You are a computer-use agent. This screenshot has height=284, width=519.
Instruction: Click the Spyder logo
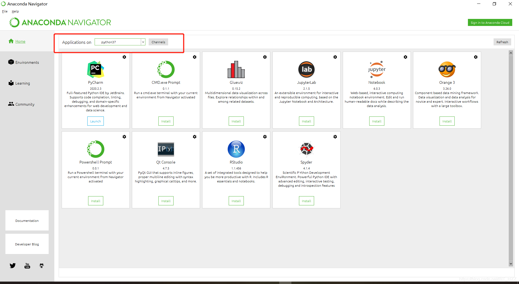(307, 149)
